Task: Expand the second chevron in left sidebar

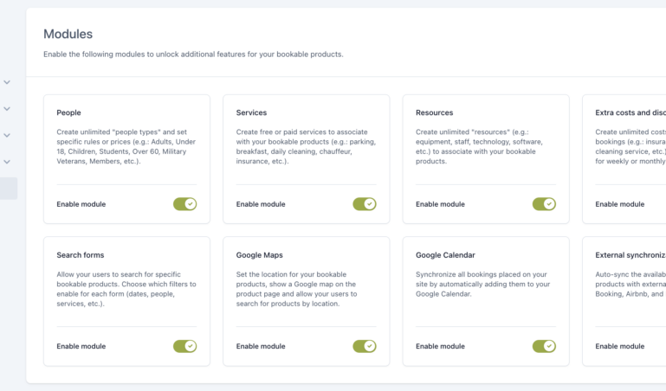Action: 7,109
